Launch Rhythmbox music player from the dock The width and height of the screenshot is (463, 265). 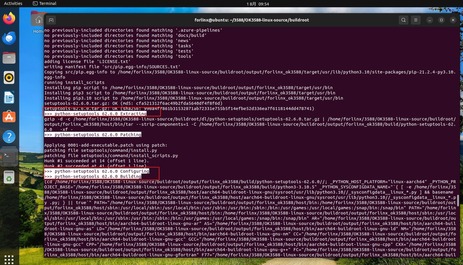tap(9, 77)
